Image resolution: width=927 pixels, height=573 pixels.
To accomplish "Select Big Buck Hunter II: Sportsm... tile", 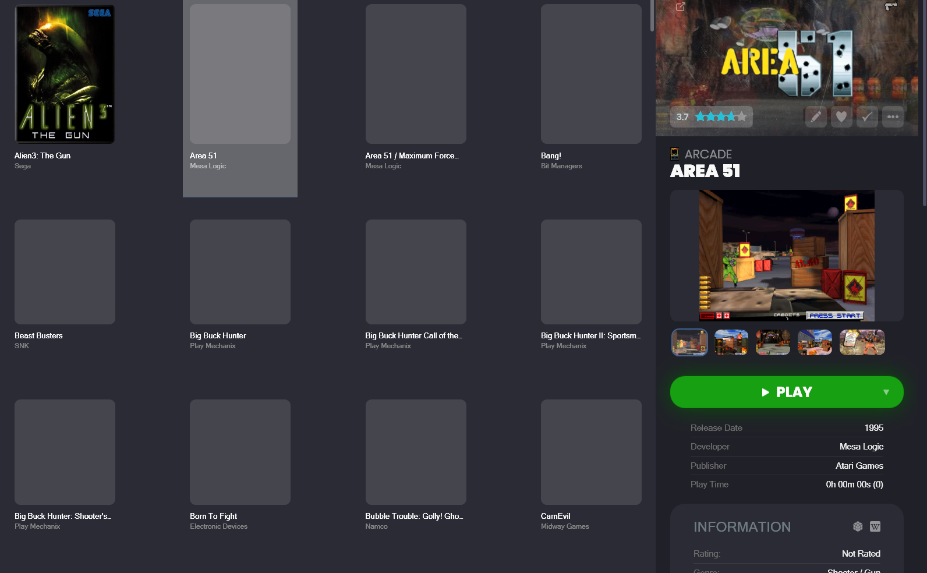I will click(591, 272).
